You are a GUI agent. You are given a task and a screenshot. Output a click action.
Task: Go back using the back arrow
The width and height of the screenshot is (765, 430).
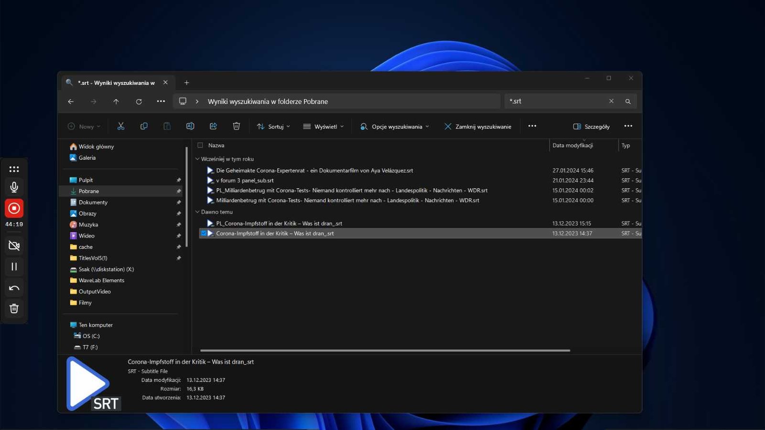(71, 101)
